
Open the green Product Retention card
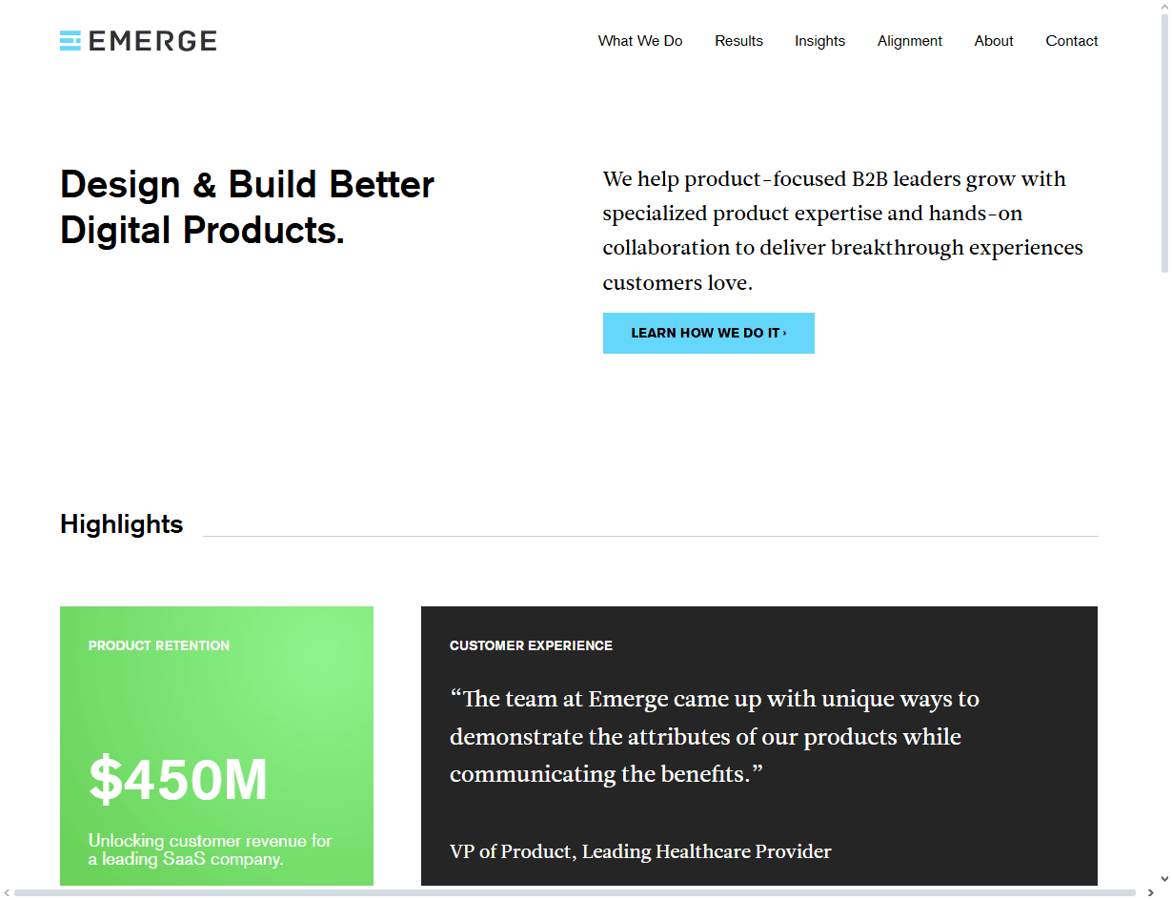click(216, 746)
